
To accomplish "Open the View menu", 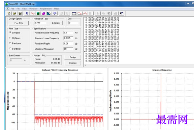I will point(24,9).
